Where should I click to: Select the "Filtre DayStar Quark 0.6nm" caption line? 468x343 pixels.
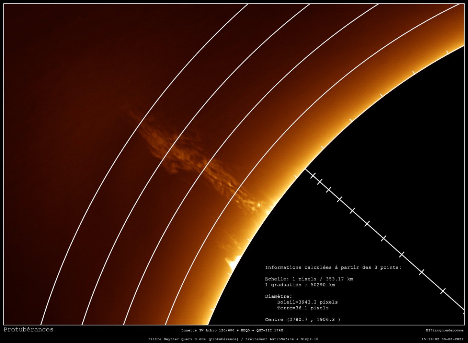(x=233, y=339)
